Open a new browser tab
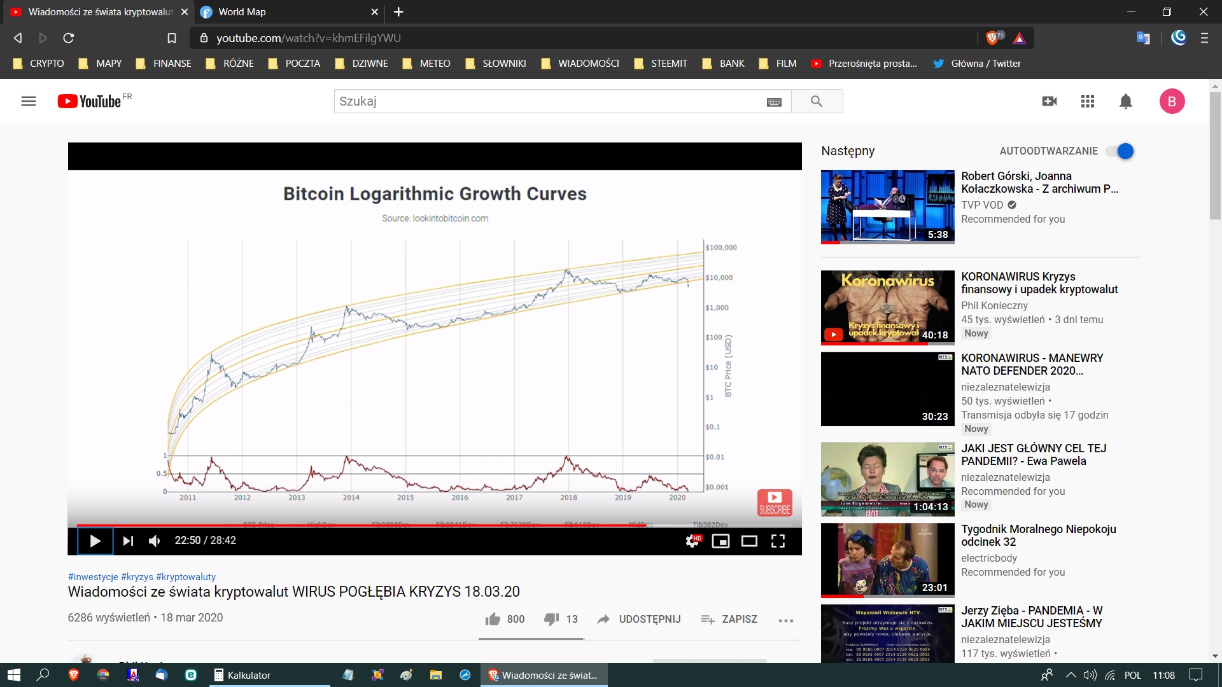Image resolution: width=1222 pixels, height=687 pixels. [398, 12]
